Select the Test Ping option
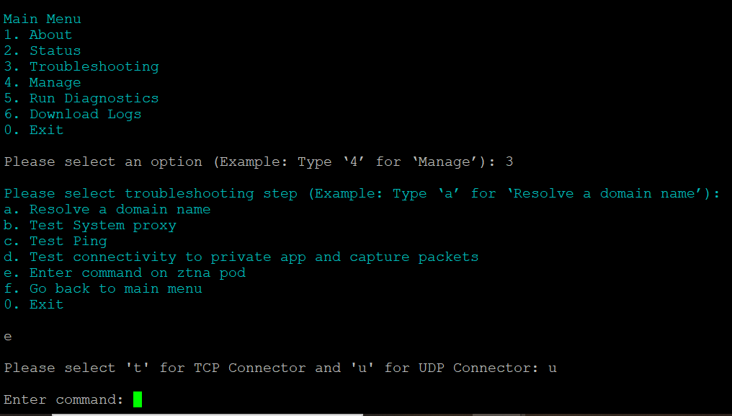This screenshot has height=416, width=732. tap(55, 241)
